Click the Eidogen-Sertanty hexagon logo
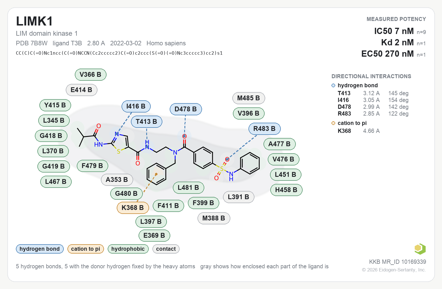Screen dimensions: 442x289 420,249
